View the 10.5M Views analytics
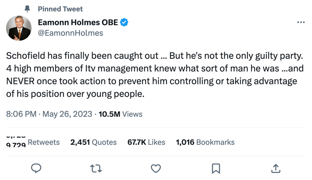The width and height of the screenshot is (312, 180). (x=121, y=114)
